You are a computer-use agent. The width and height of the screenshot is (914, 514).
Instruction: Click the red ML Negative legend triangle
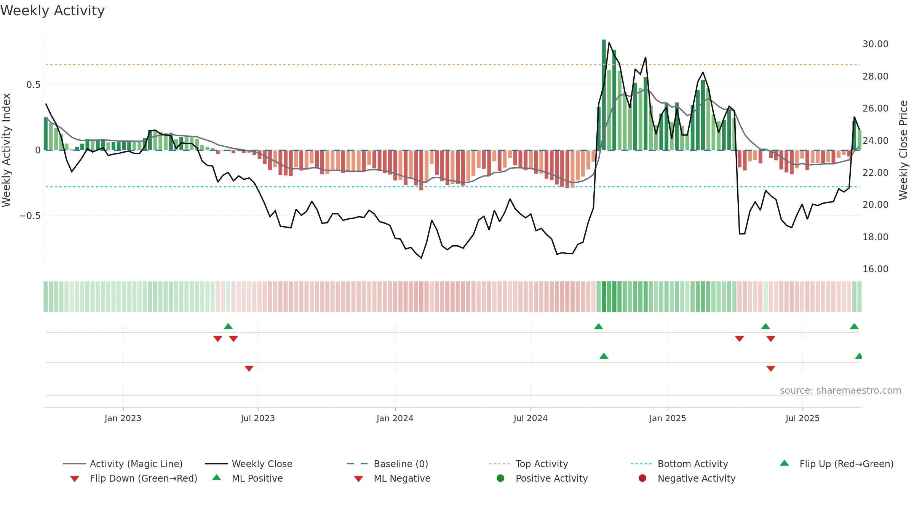point(359,479)
